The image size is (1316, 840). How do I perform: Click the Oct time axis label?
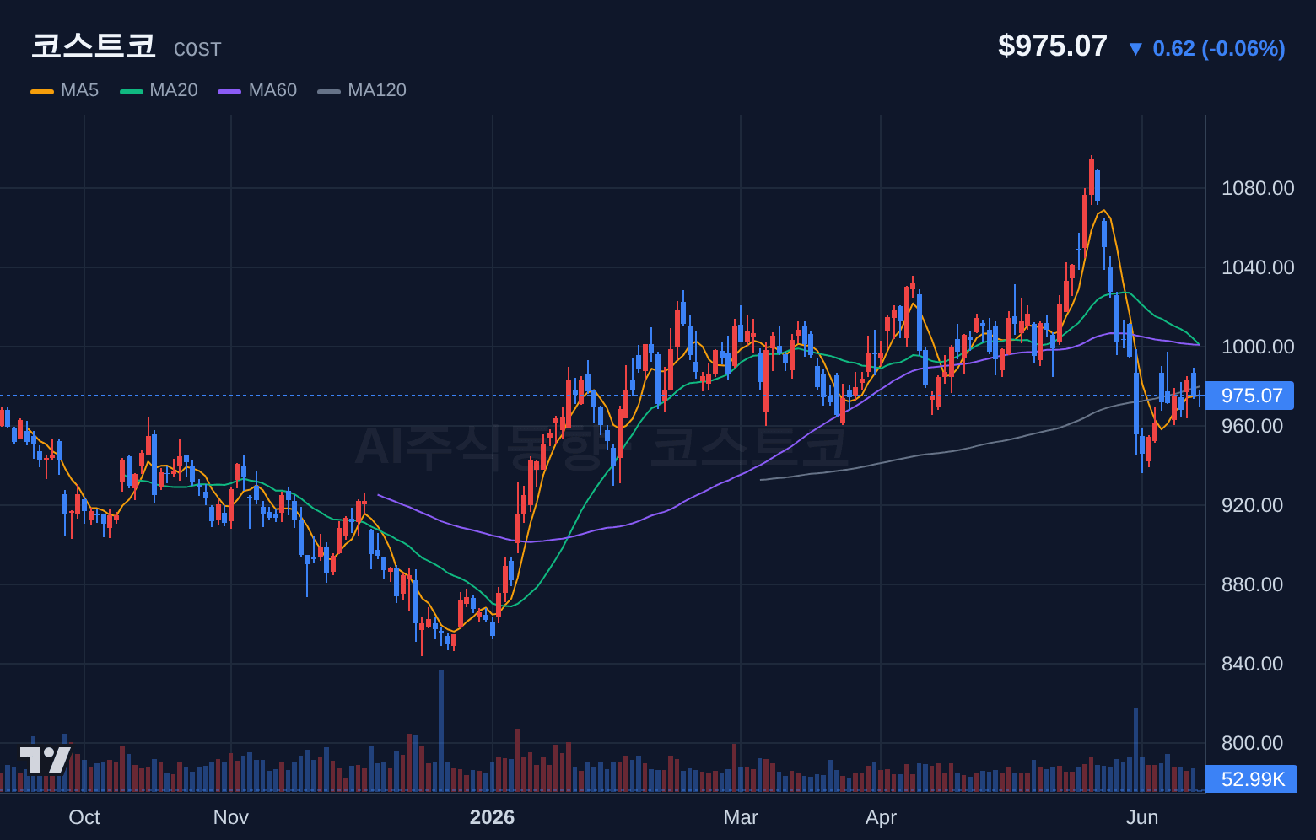pos(84,817)
